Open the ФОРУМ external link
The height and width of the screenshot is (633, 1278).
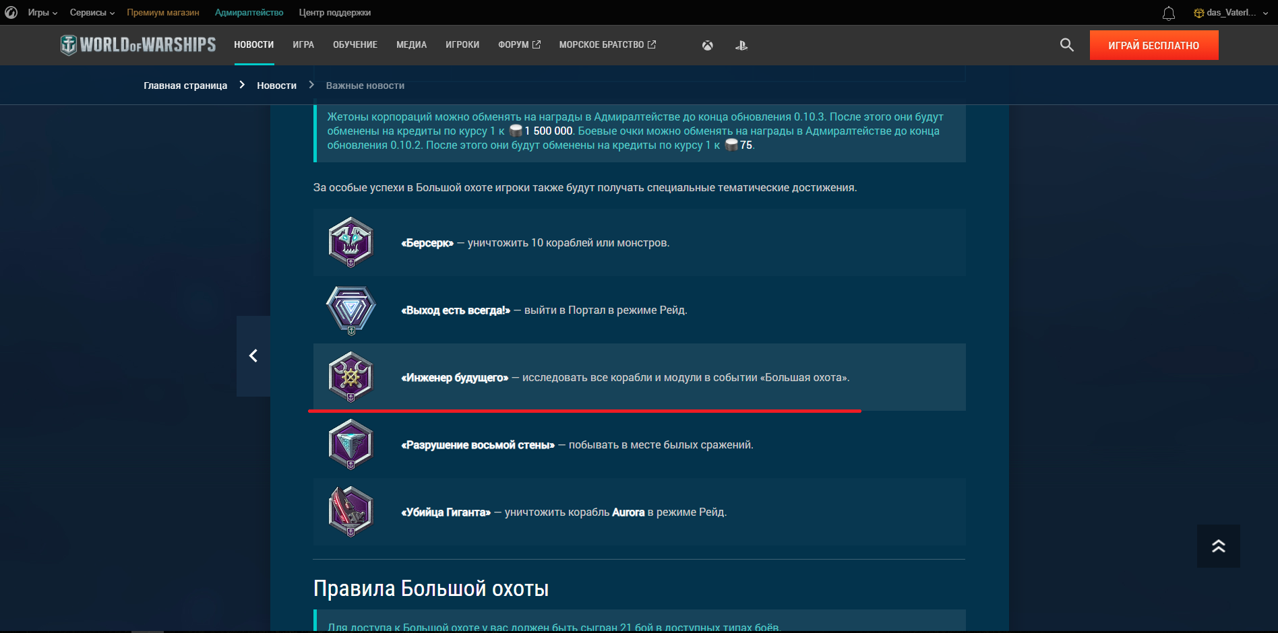click(519, 44)
